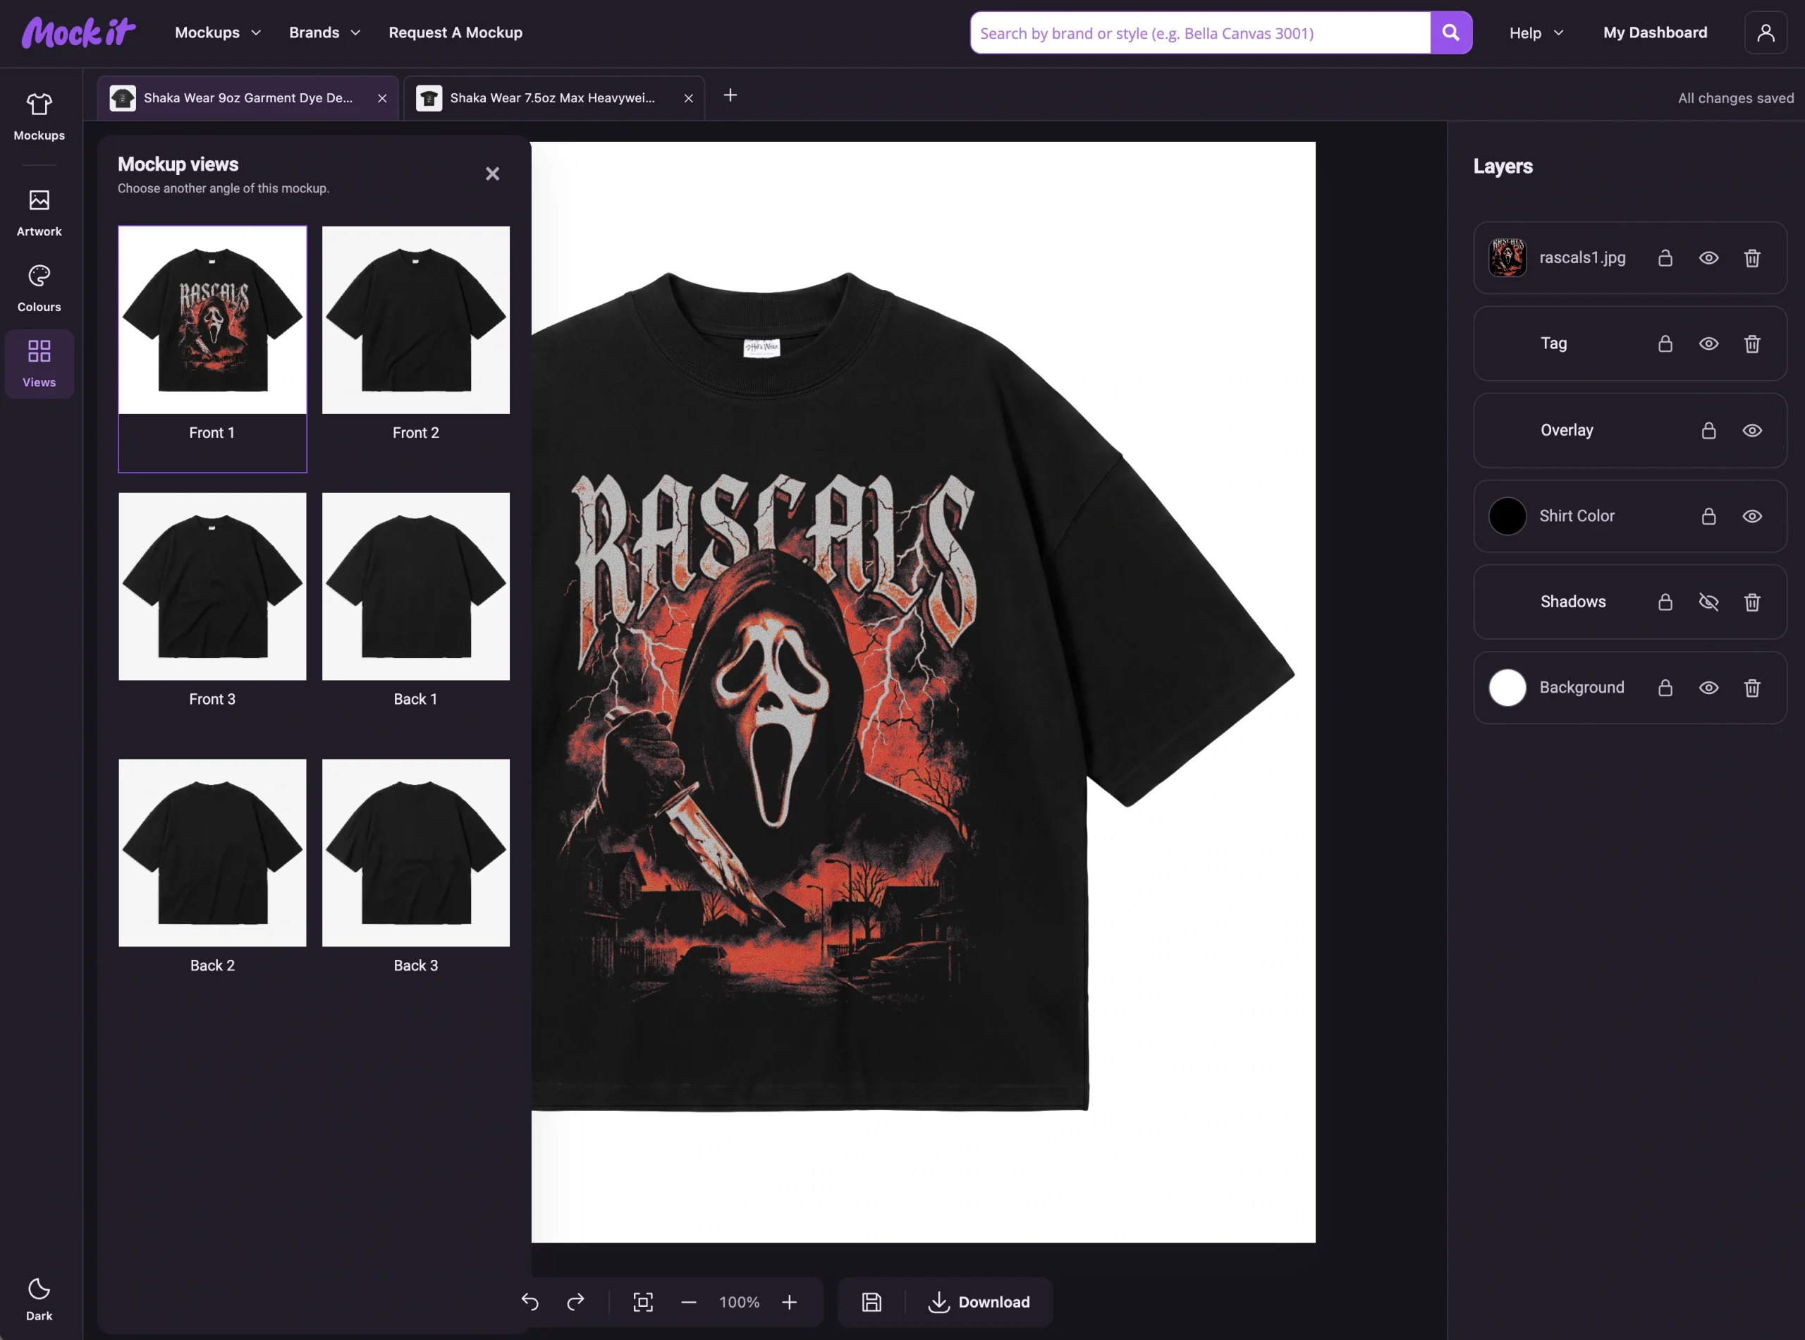Expand the Mockups dropdown menu
1805x1340 pixels.
[218, 32]
